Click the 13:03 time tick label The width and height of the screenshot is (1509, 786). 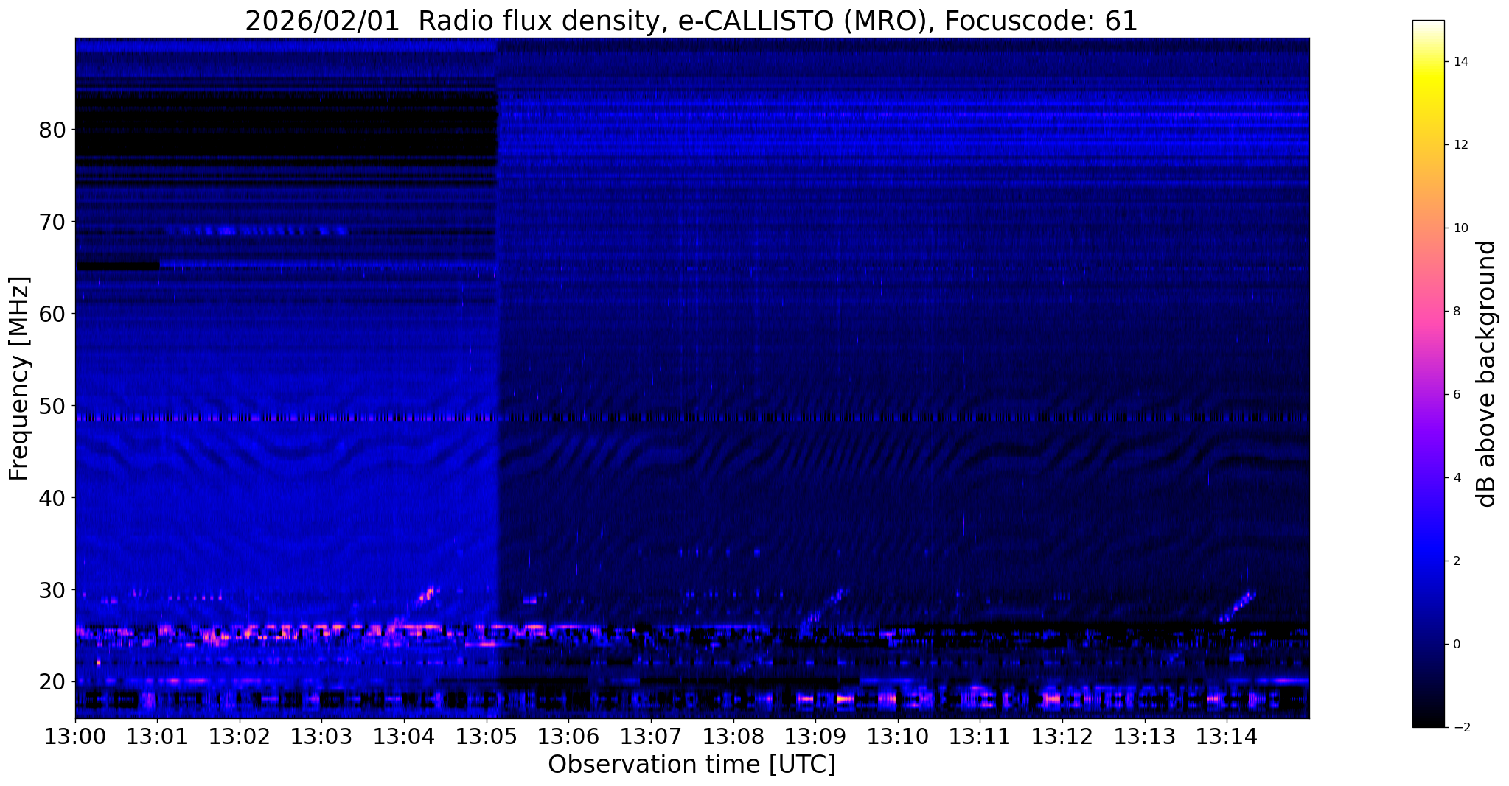click(321, 737)
